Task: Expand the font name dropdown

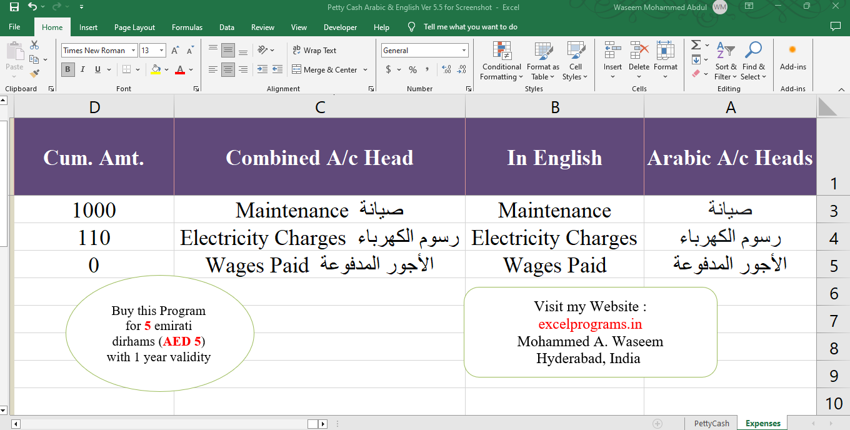Action: pos(132,51)
